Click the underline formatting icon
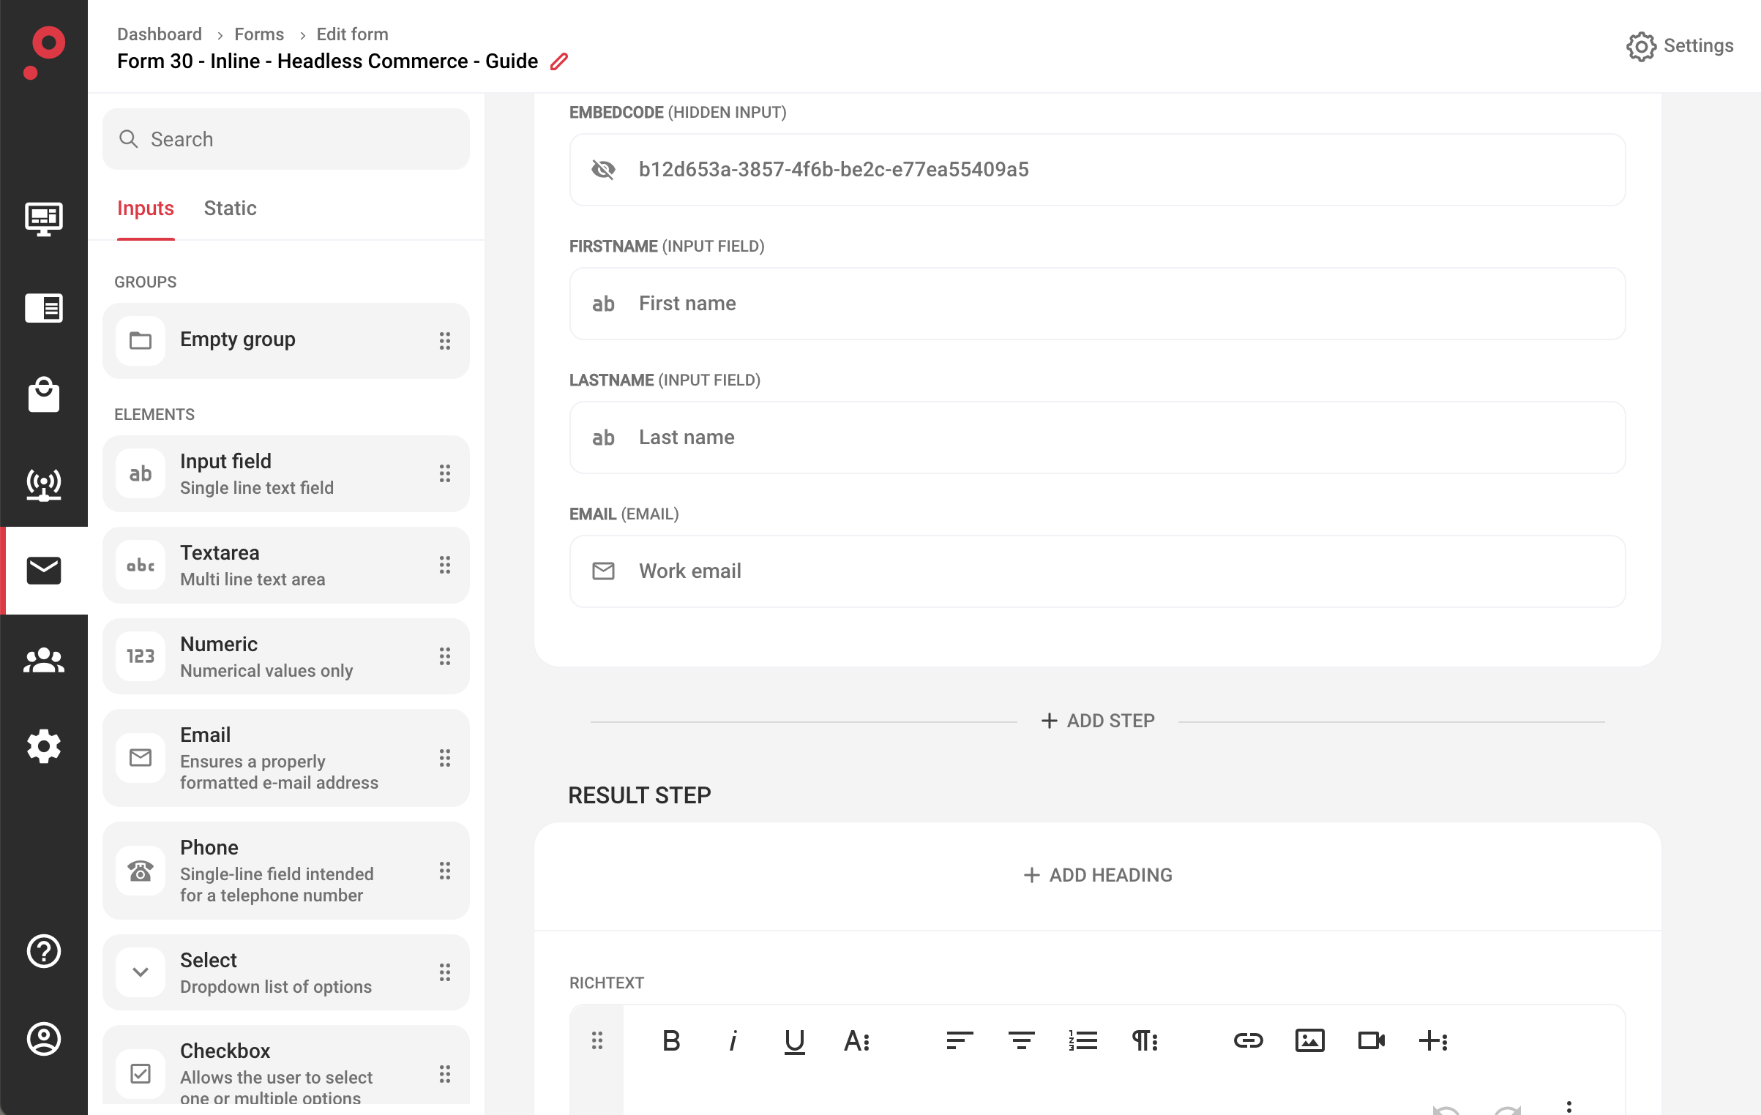 click(795, 1040)
